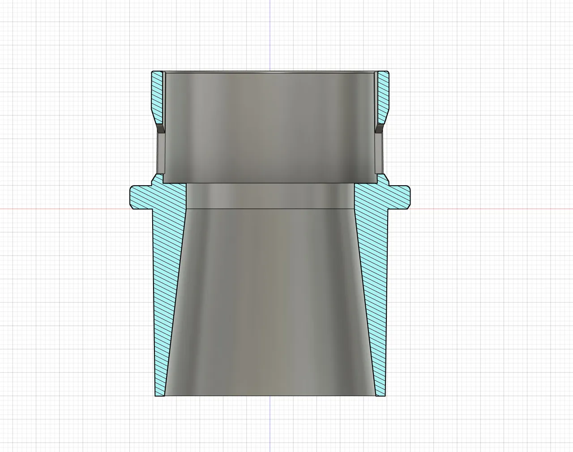Select the narrow middle ring bore surface
Screen dimensions: 573x452
[x=270, y=196]
